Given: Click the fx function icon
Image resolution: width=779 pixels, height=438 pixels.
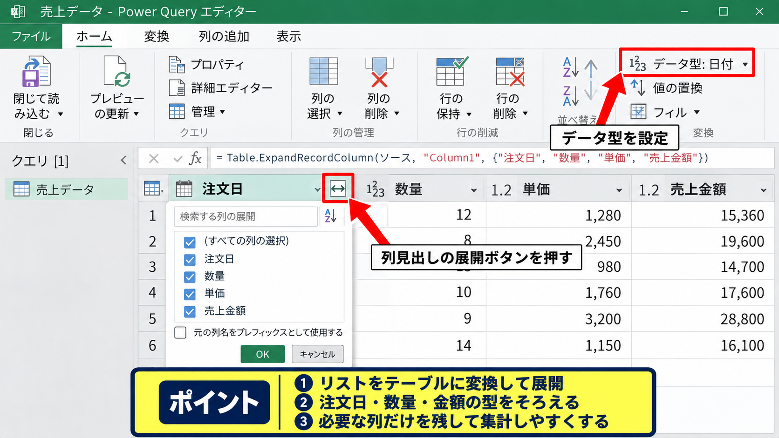Looking at the screenshot, I should [x=196, y=158].
